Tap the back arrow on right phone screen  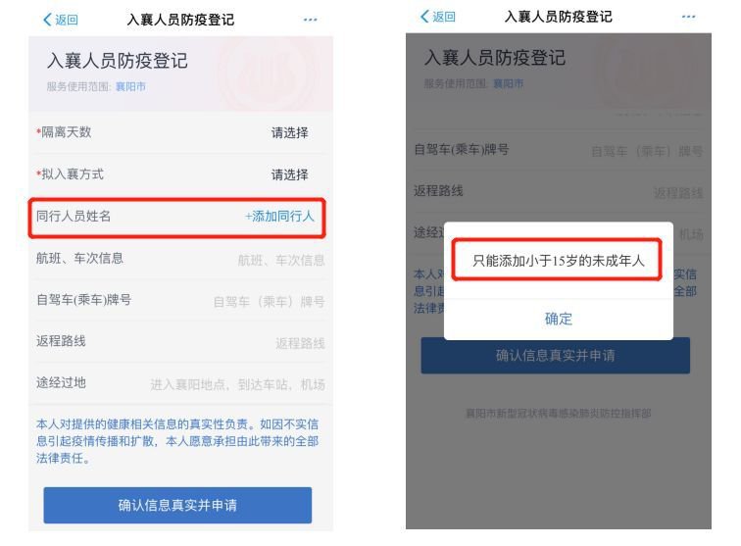pyautogui.click(x=424, y=17)
